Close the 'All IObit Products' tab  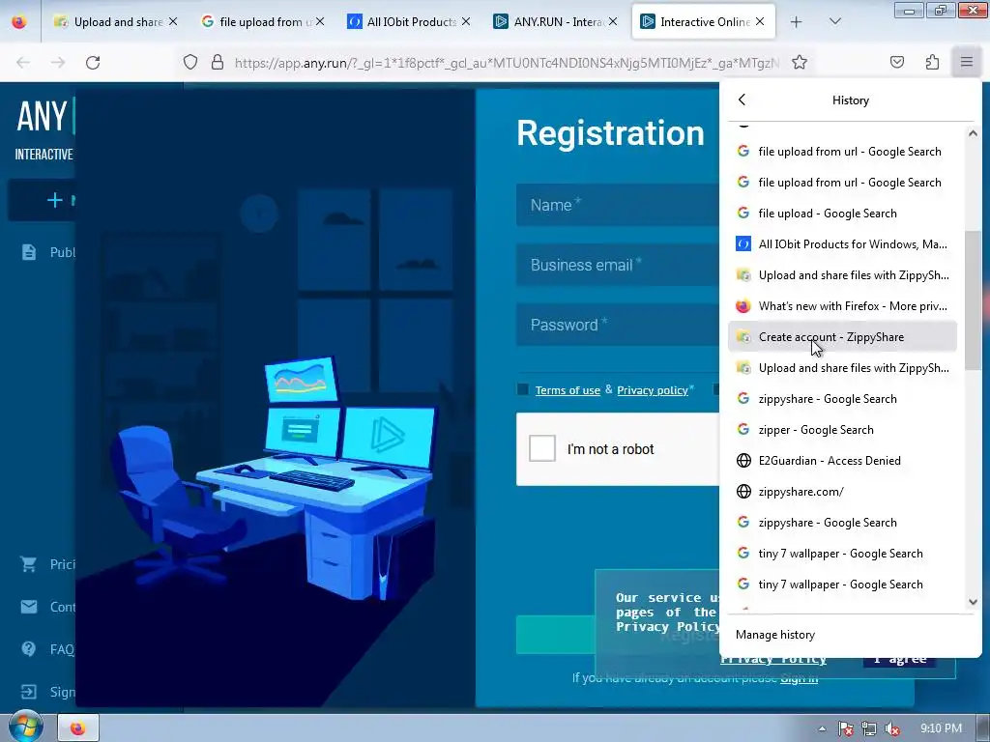[466, 21]
